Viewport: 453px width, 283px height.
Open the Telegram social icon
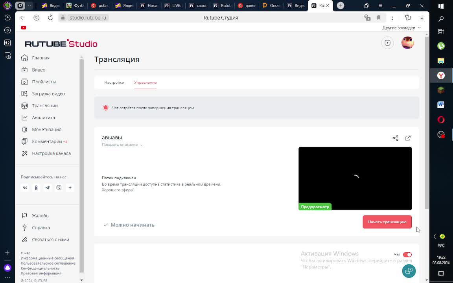click(x=47, y=188)
